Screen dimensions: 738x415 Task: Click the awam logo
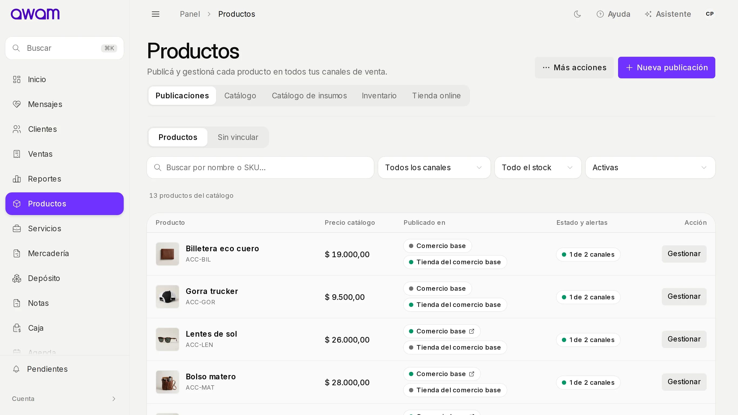click(x=35, y=14)
